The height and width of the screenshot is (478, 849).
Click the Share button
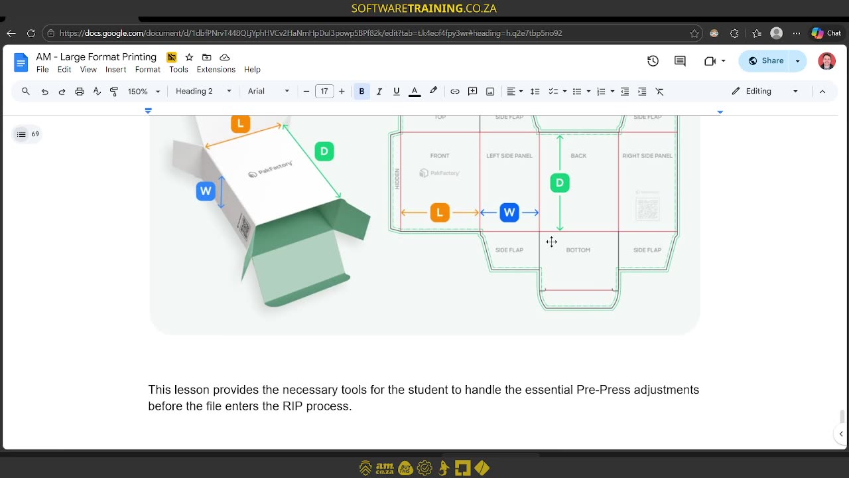[x=765, y=61]
